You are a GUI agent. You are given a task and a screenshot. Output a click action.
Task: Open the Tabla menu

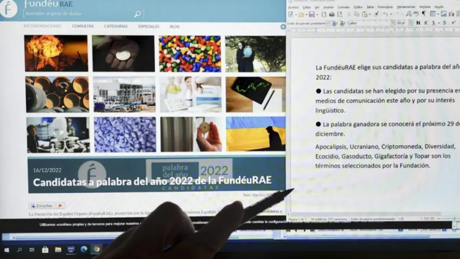tap(370, 7)
